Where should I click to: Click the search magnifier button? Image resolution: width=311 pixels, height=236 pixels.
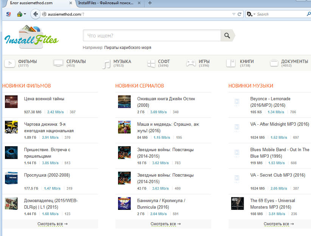(227, 36)
